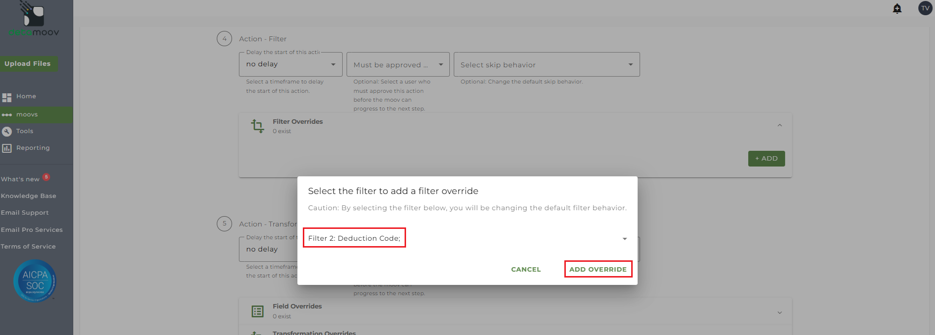Open Knowledge Base link
Viewport: 935px width, 335px height.
click(x=29, y=196)
